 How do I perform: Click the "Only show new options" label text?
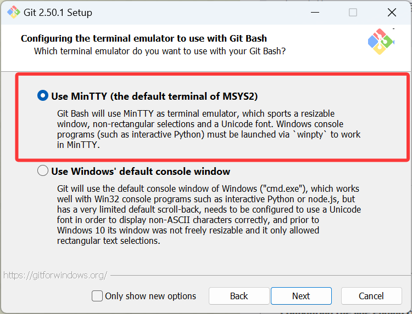pos(151,296)
